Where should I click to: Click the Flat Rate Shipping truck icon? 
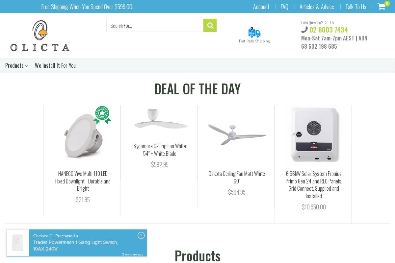click(x=254, y=33)
